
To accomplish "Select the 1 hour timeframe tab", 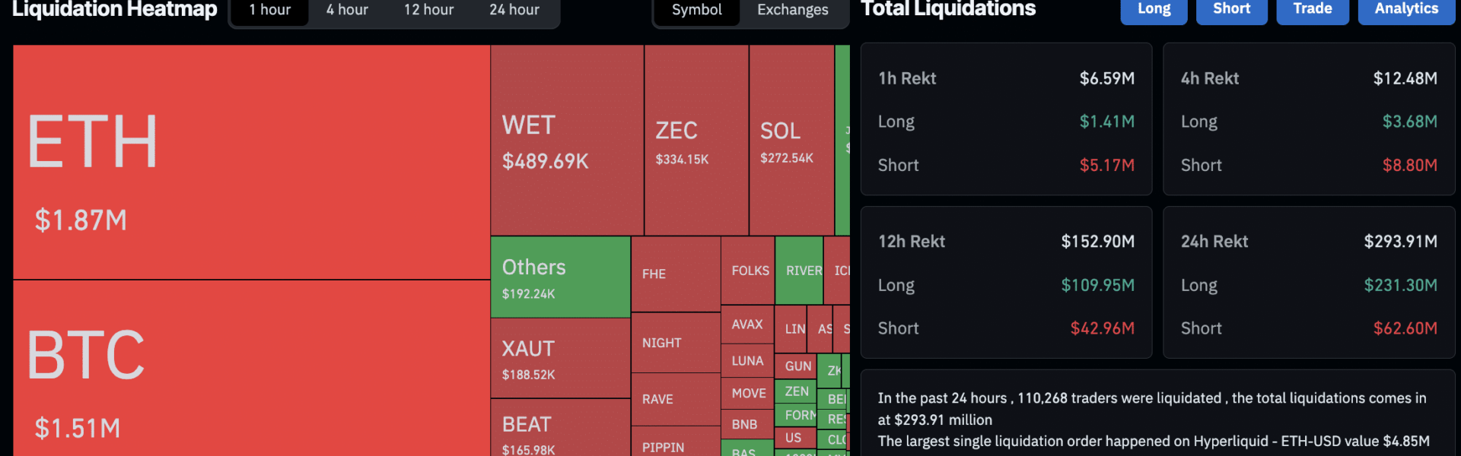I will click(x=270, y=10).
